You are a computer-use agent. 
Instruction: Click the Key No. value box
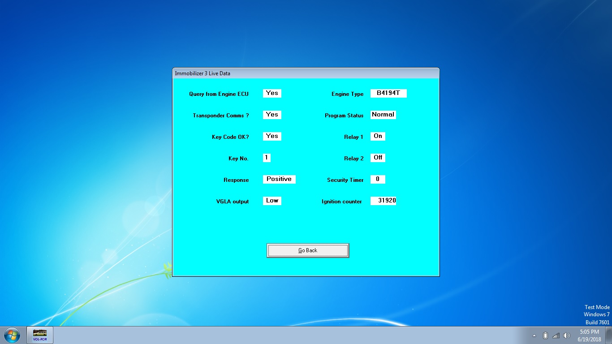[x=267, y=158]
